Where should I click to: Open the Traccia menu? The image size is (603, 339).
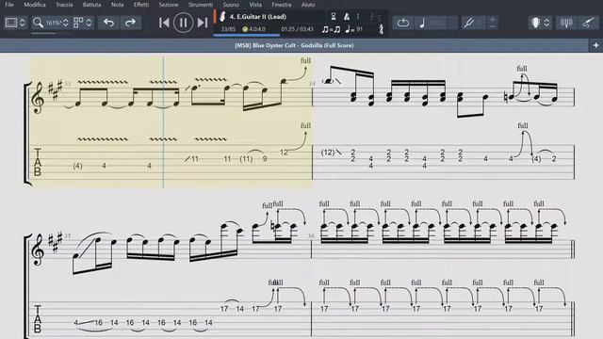click(64, 5)
